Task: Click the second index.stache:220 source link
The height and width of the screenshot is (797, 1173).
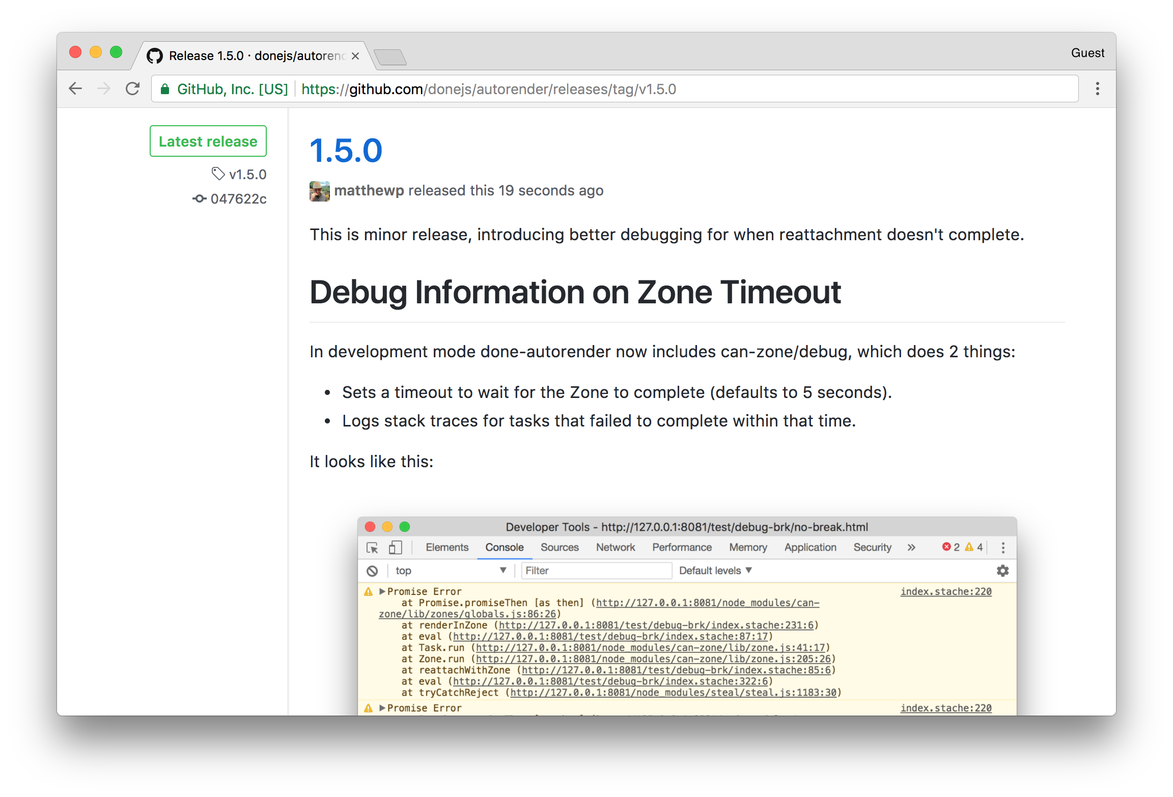Action: (946, 708)
